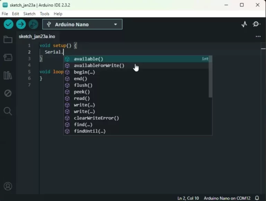This screenshot has width=266, height=201.
Task: Open the Serial Plotter
Action: [x=244, y=24]
